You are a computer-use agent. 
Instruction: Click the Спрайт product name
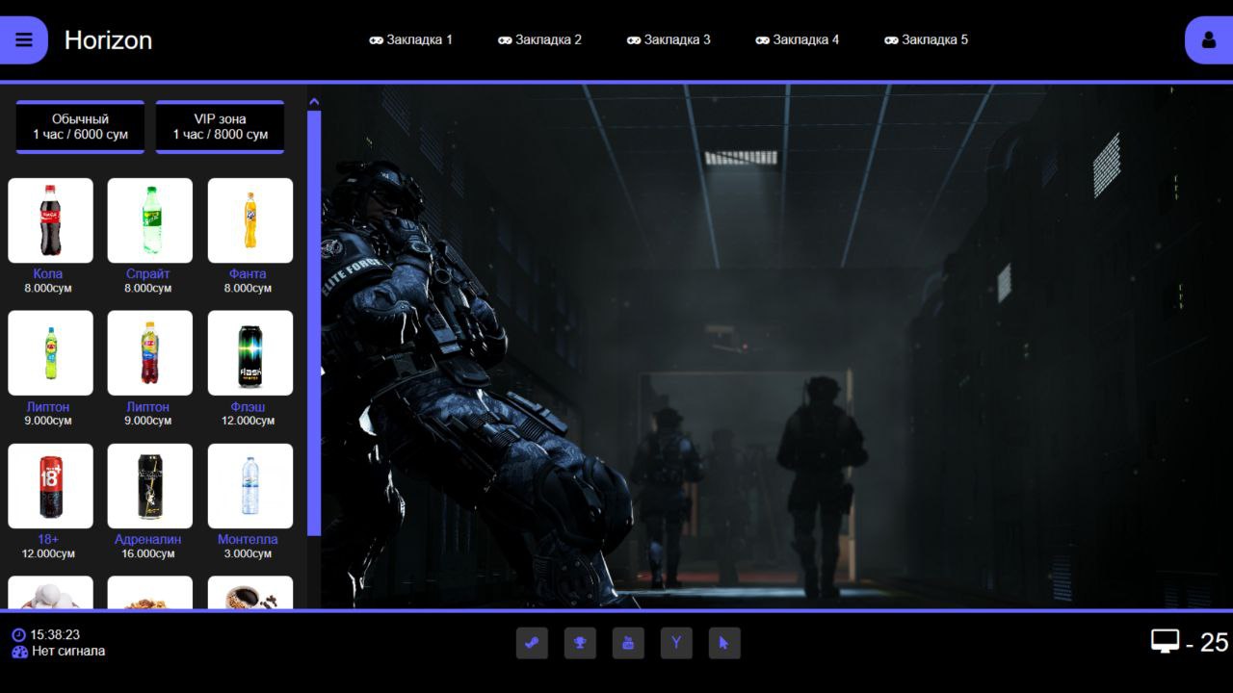click(148, 274)
